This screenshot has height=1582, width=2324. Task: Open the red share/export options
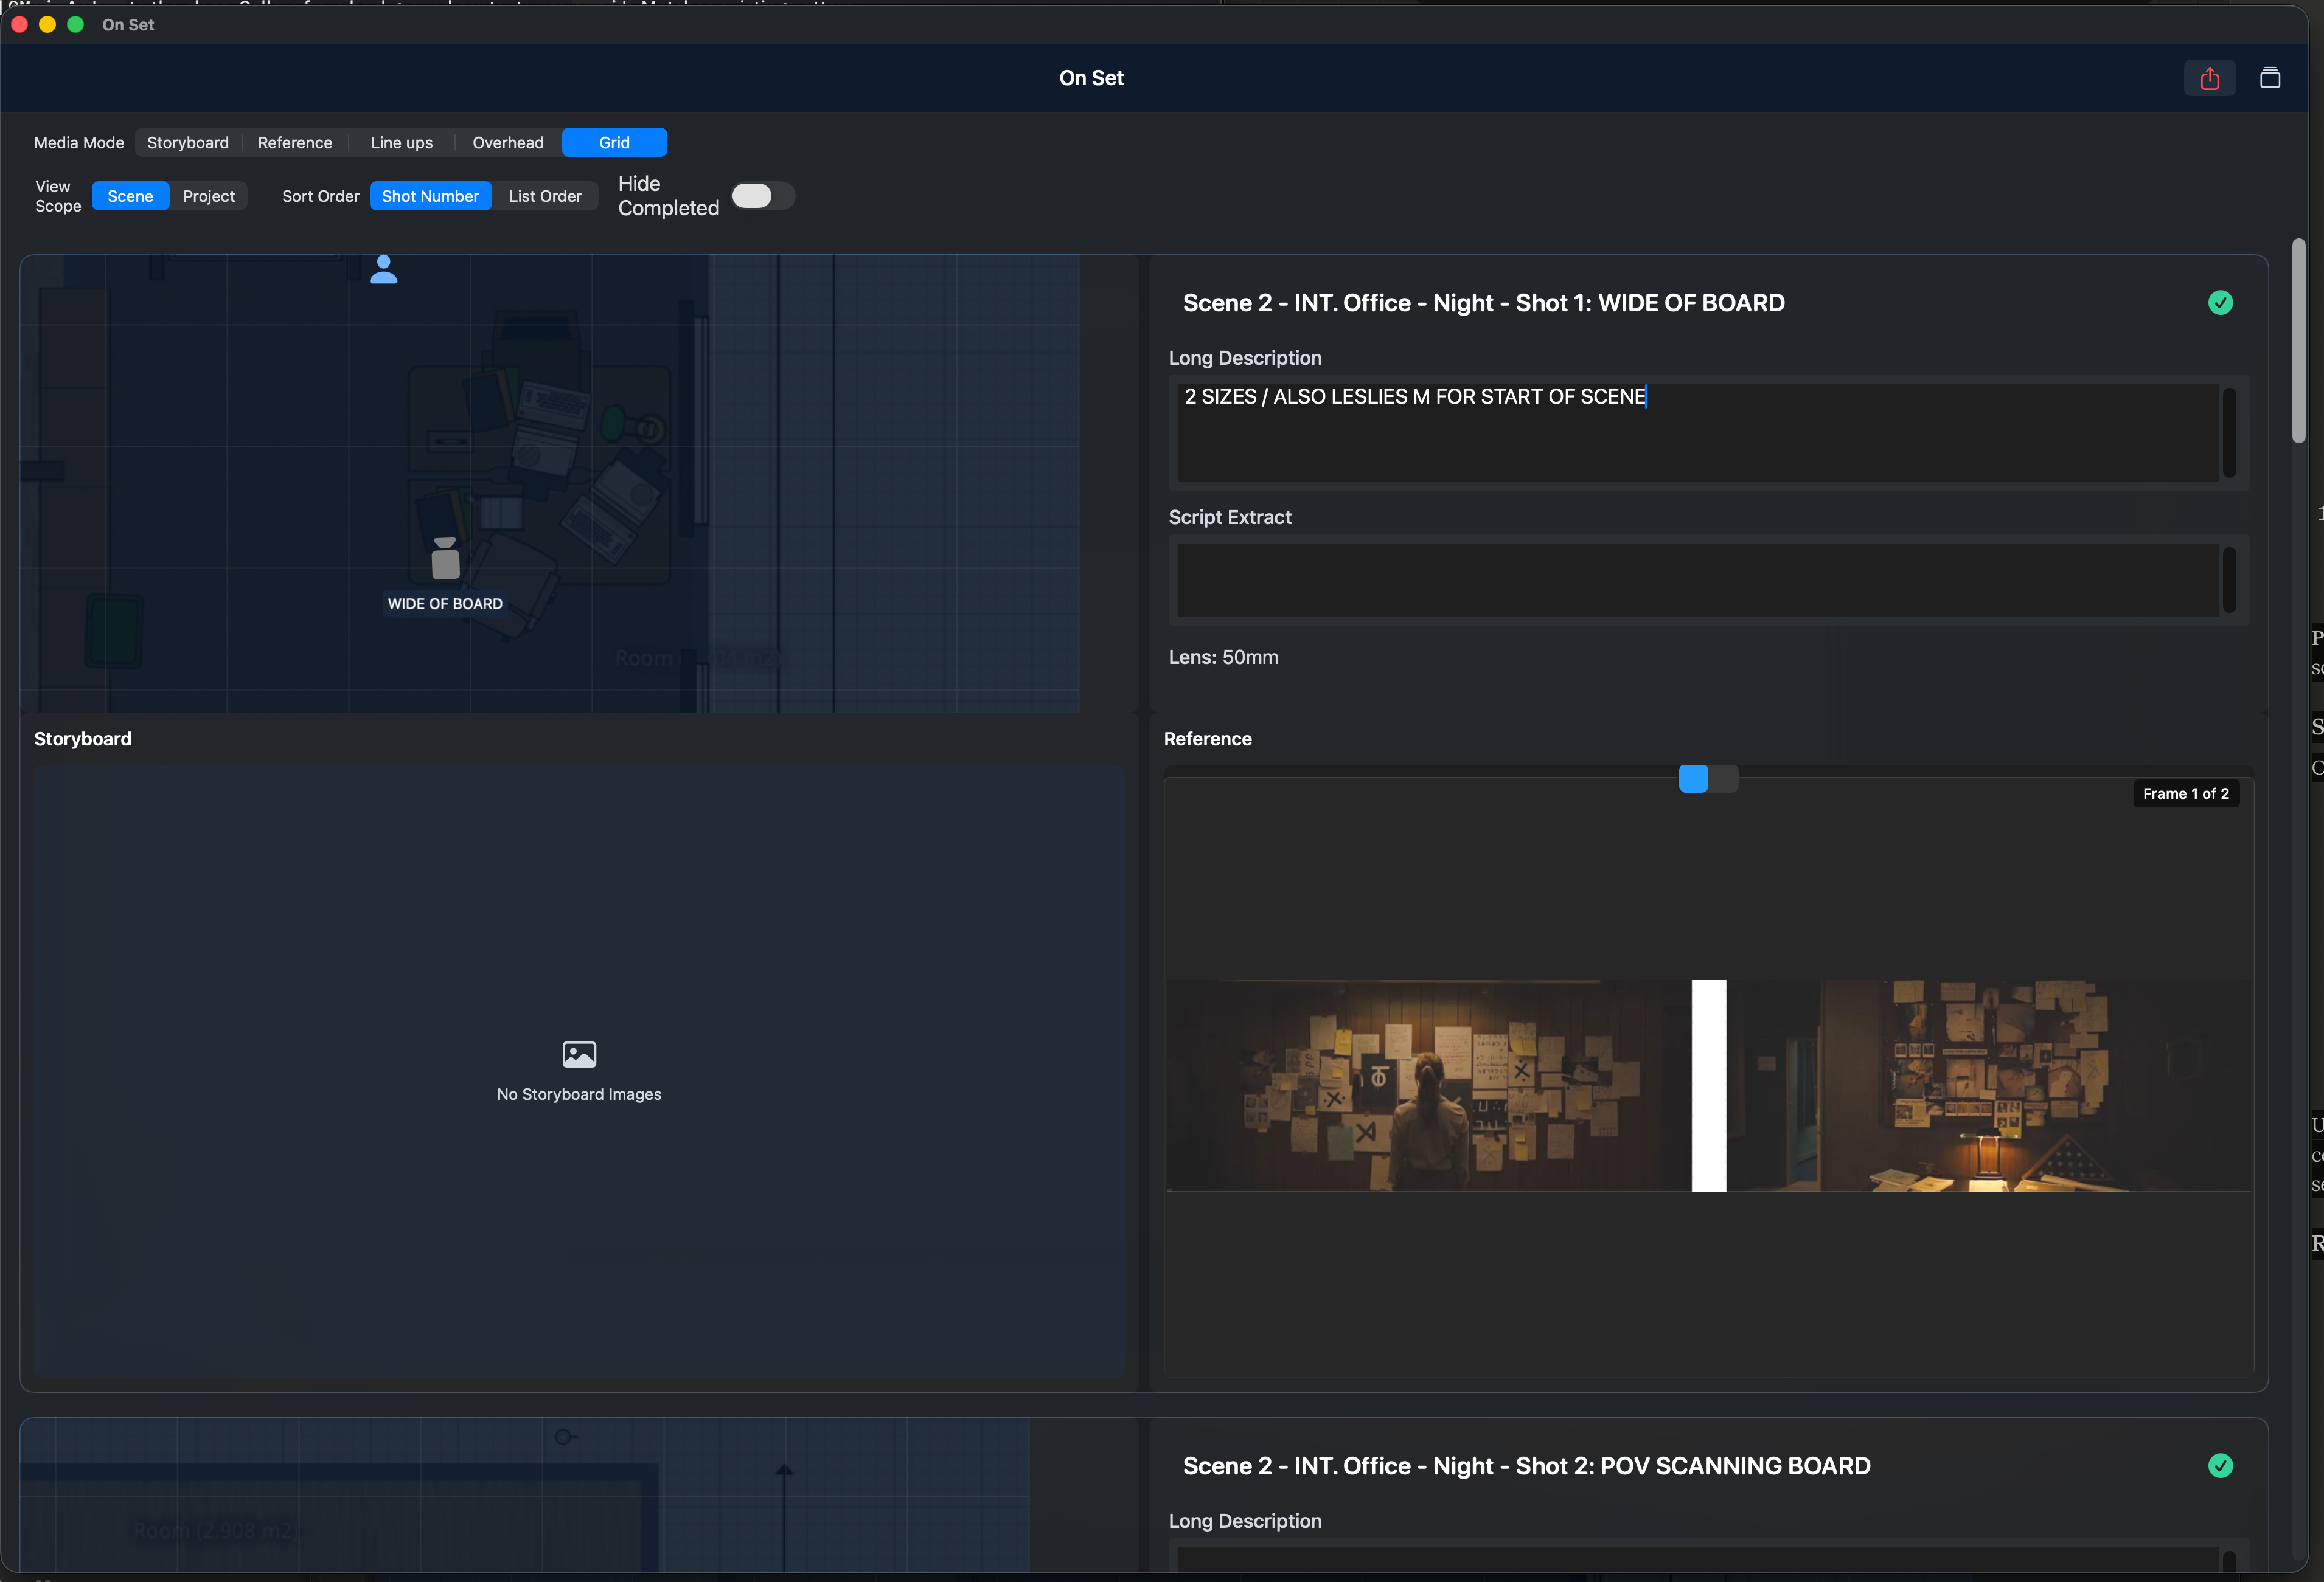(2209, 77)
